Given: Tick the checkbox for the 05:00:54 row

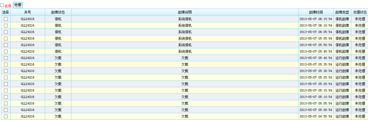Looking at the screenshot, I should [x=6, y=110].
